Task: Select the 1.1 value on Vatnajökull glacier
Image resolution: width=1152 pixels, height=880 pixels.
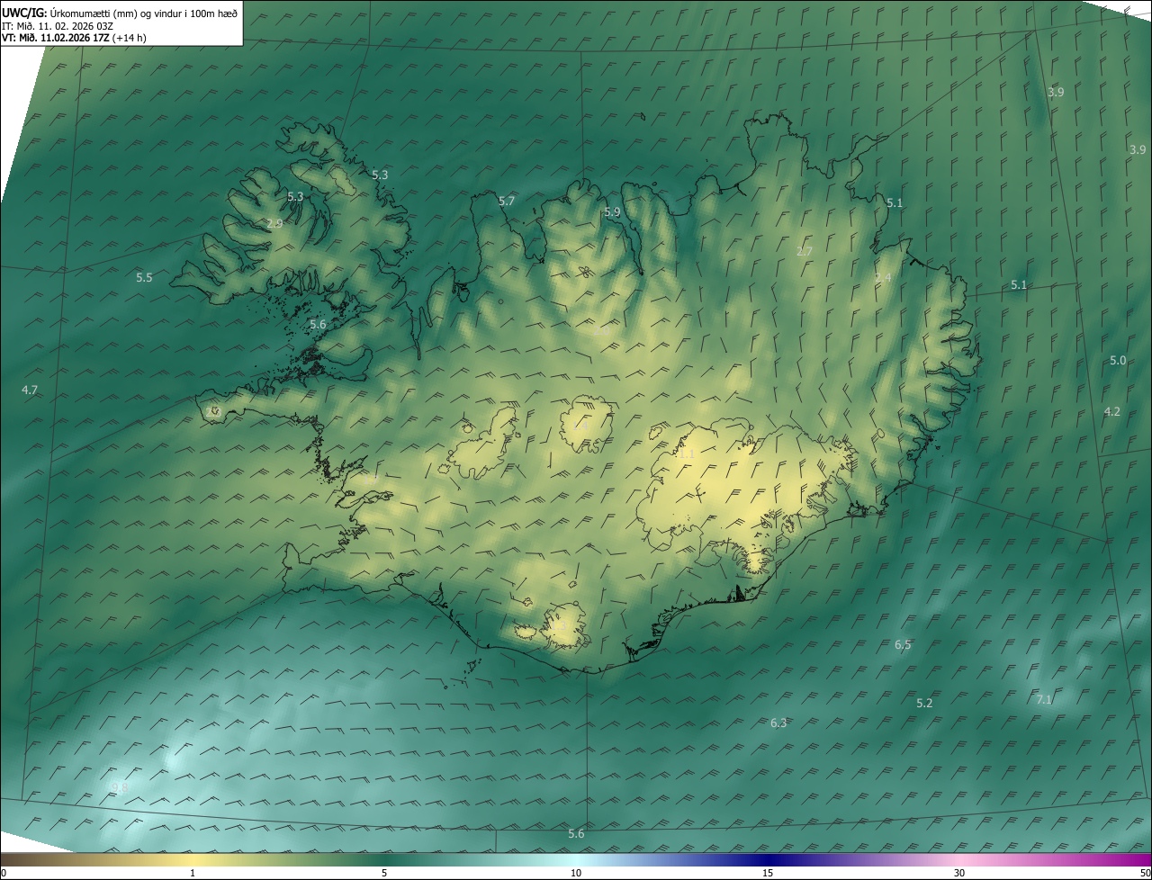Action: point(686,454)
